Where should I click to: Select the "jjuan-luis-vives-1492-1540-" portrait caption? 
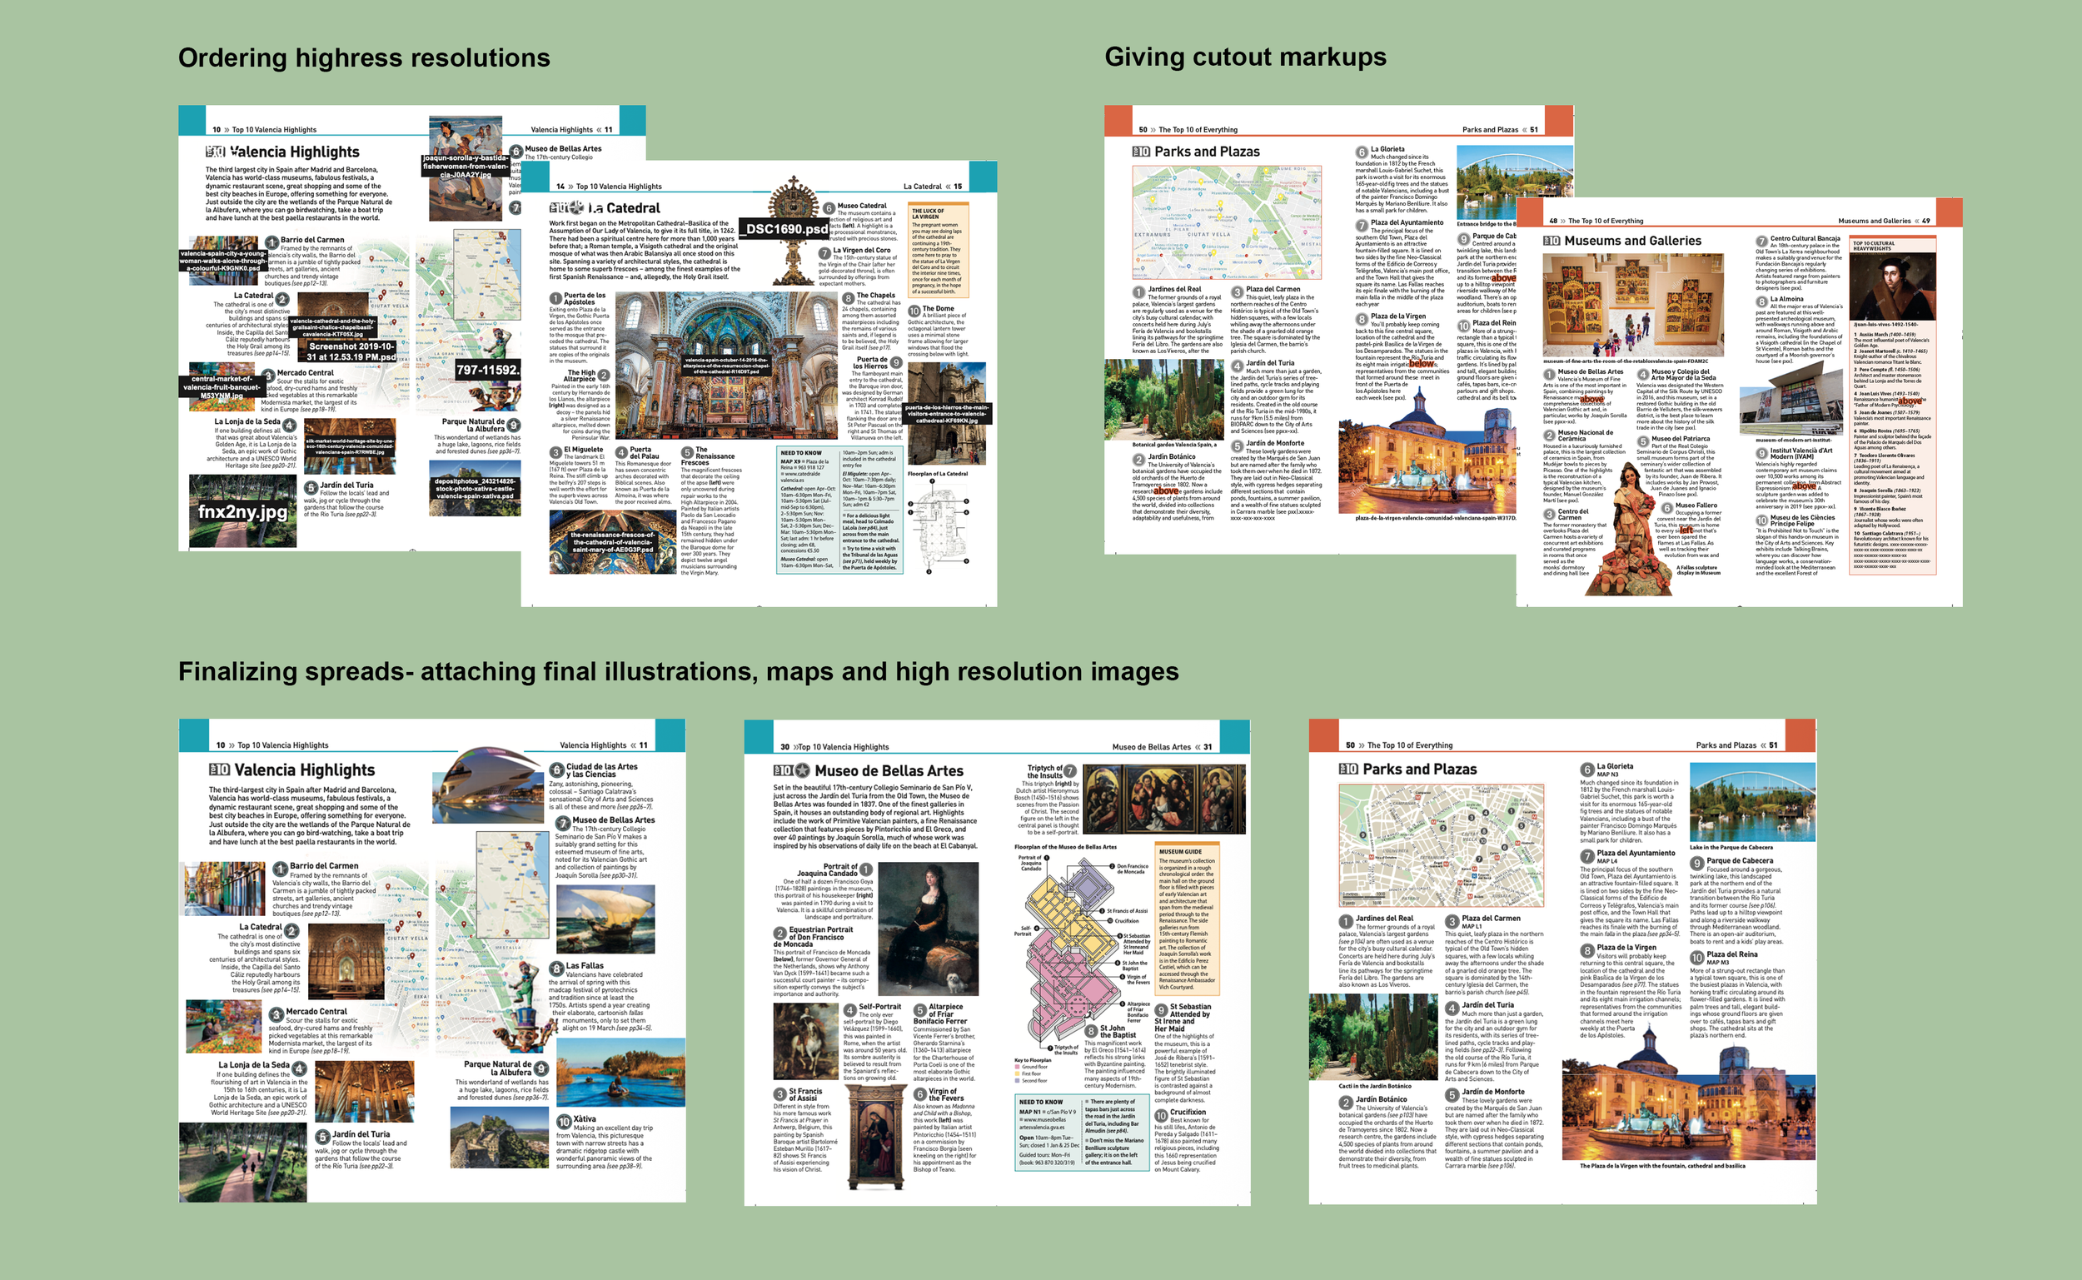click(x=1885, y=324)
